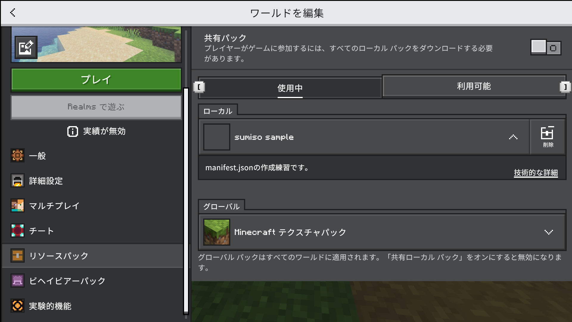Click the ビヘイビアーパック icon
Viewport: 572px width, 322px height.
[x=18, y=280]
